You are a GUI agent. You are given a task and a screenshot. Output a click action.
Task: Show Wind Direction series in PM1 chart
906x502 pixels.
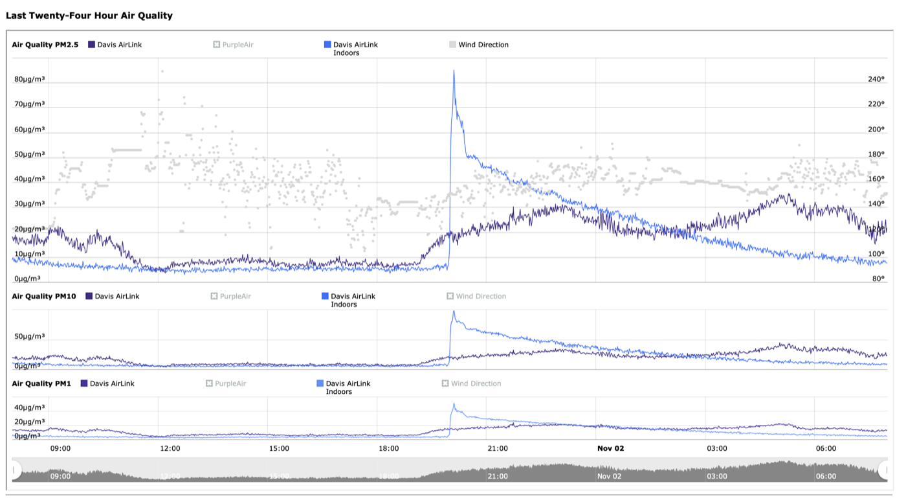471,383
